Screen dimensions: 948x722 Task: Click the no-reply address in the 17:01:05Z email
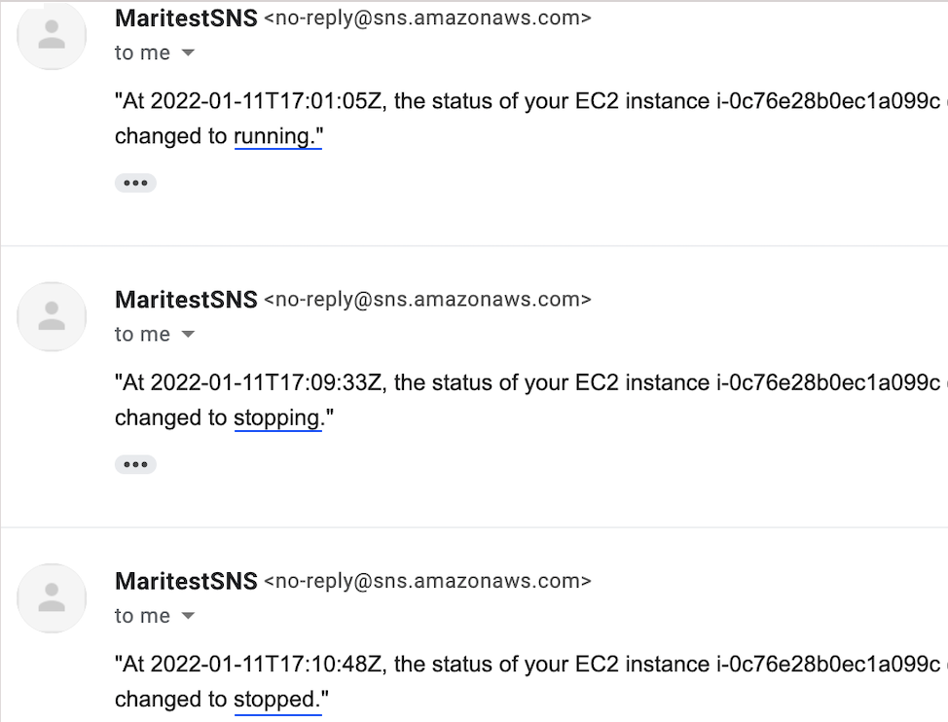tap(427, 18)
